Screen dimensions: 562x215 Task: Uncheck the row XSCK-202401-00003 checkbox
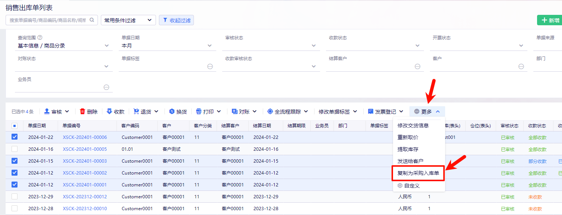(x=15, y=161)
